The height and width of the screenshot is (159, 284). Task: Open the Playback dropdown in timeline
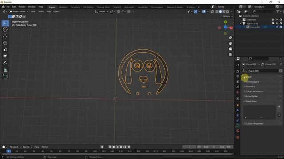[x=15, y=147]
